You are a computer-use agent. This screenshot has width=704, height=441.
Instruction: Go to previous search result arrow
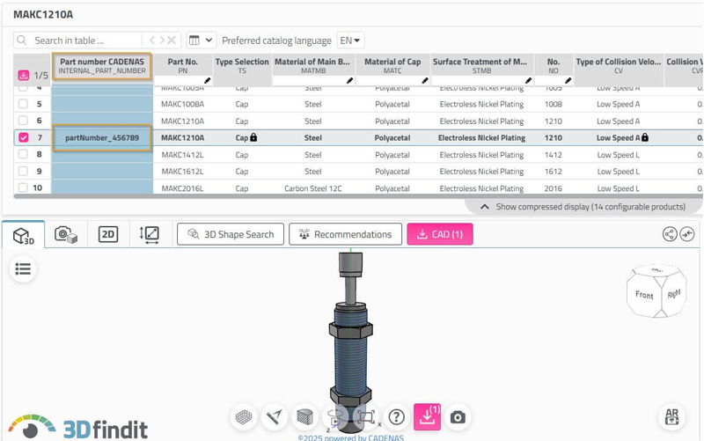[x=151, y=40]
